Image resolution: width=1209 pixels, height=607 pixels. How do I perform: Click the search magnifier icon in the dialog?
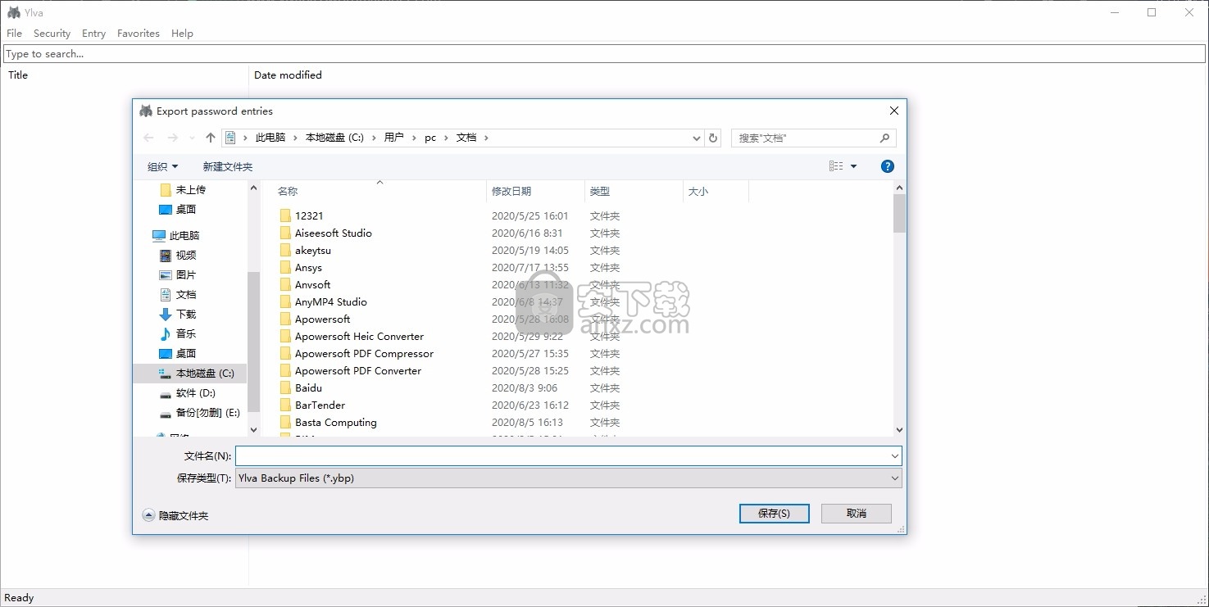click(884, 138)
